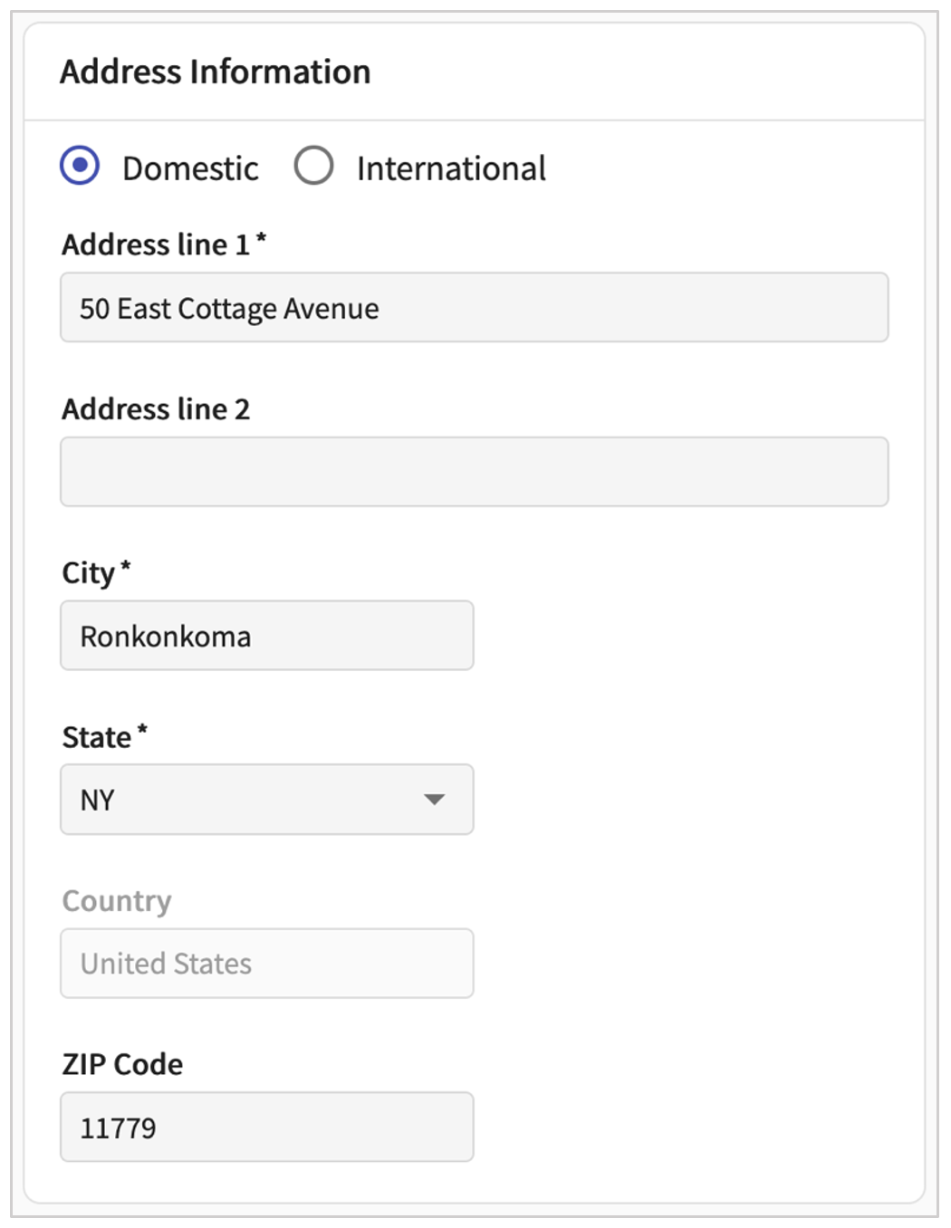The width and height of the screenshot is (951, 1228).
Task: Click into the empty Address line 2 field
Action: [x=474, y=472]
